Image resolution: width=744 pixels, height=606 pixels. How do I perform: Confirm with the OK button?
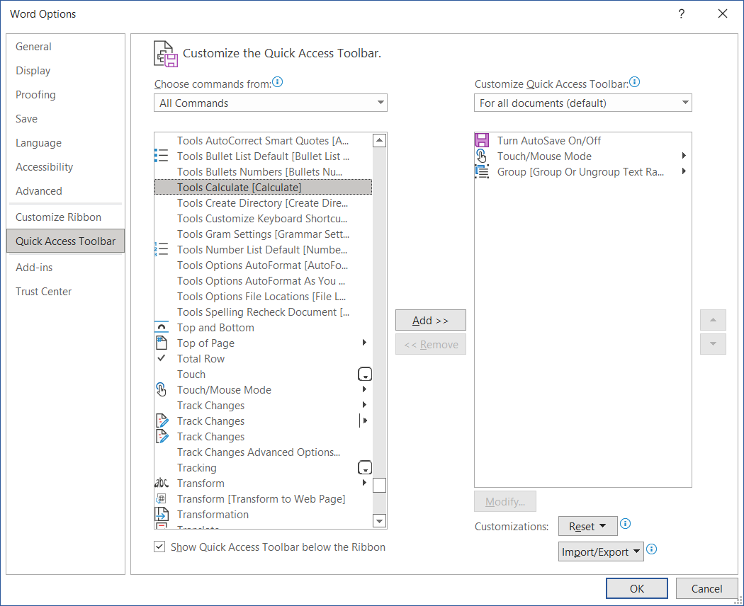click(636, 588)
